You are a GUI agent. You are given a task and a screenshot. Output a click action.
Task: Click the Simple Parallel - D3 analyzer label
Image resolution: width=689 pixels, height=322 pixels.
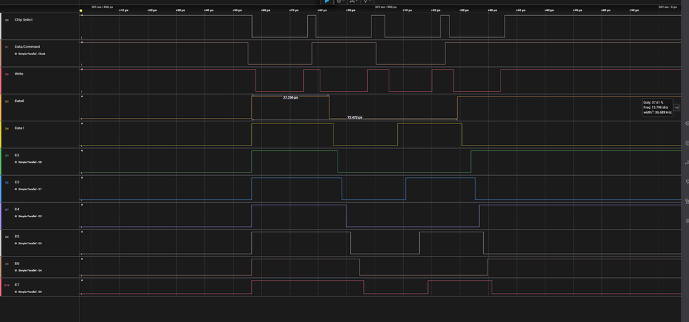pyautogui.click(x=28, y=243)
